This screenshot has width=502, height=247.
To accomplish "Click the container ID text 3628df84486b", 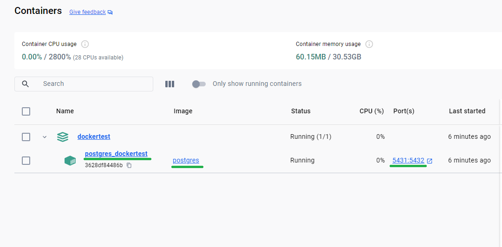I will click(x=104, y=165).
